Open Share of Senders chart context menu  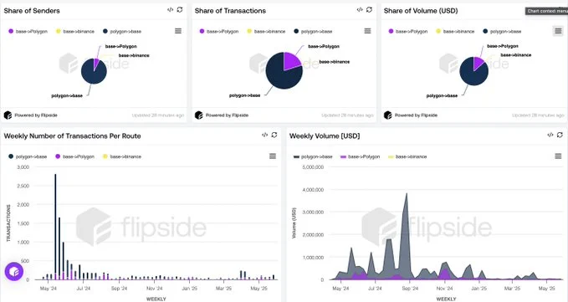coord(178,31)
